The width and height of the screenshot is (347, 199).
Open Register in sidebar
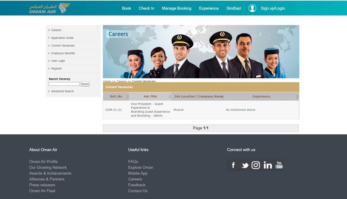56,68
